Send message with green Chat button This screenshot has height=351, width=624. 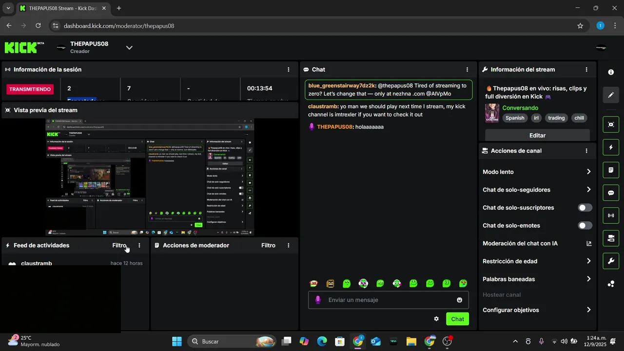[x=457, y=319]
